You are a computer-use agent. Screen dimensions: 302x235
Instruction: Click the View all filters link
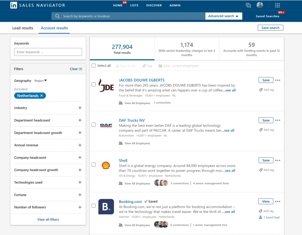[x=48, y=219]
